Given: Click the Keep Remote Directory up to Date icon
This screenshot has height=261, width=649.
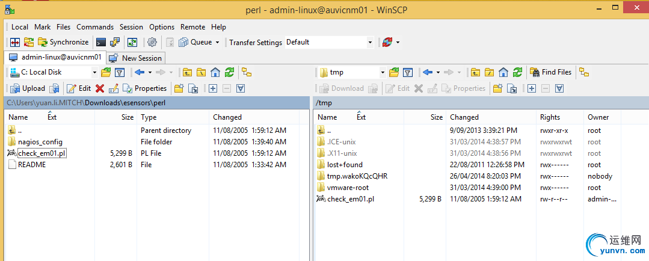Looking at the screenshot, I should [x=132, y=42].
